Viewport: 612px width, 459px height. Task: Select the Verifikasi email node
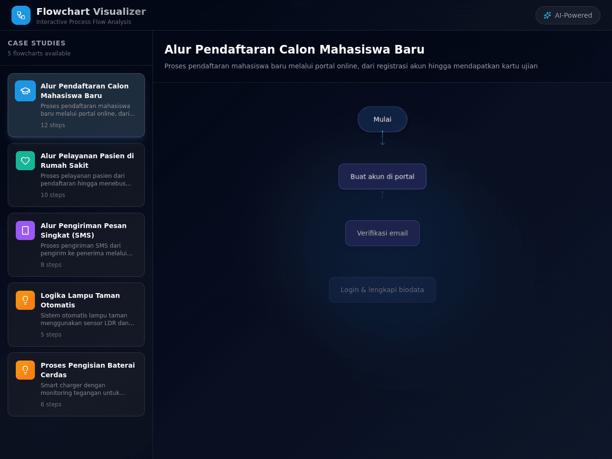point(382,233)
